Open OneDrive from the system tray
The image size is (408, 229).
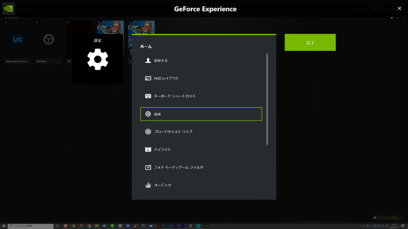pos(372,226)
